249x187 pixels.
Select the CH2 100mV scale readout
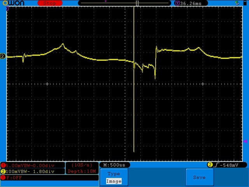coord(34,171)
